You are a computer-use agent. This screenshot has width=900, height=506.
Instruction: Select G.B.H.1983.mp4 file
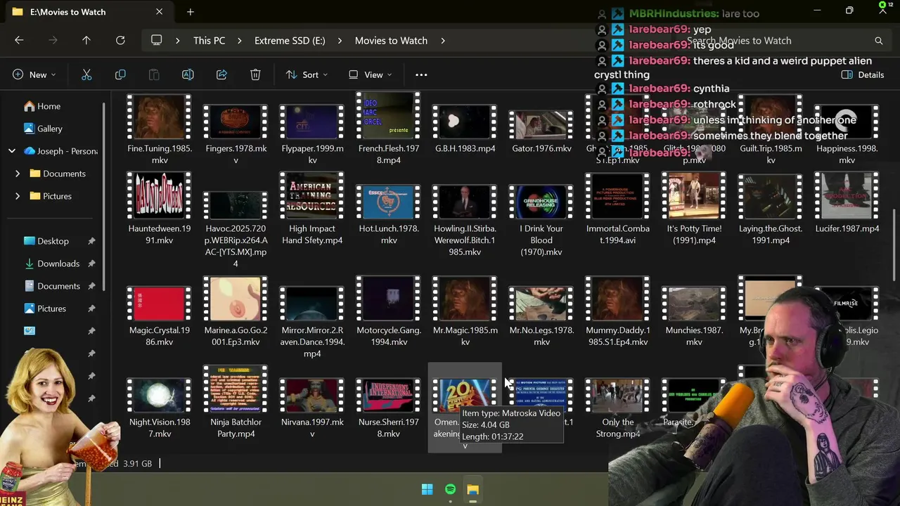click(465, 129)
